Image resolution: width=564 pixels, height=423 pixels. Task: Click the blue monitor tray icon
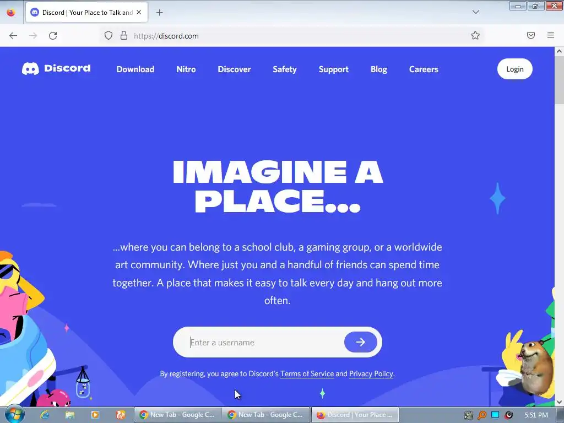point(495,415)
